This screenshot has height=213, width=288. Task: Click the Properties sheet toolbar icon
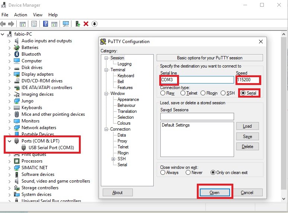(34, 24)
